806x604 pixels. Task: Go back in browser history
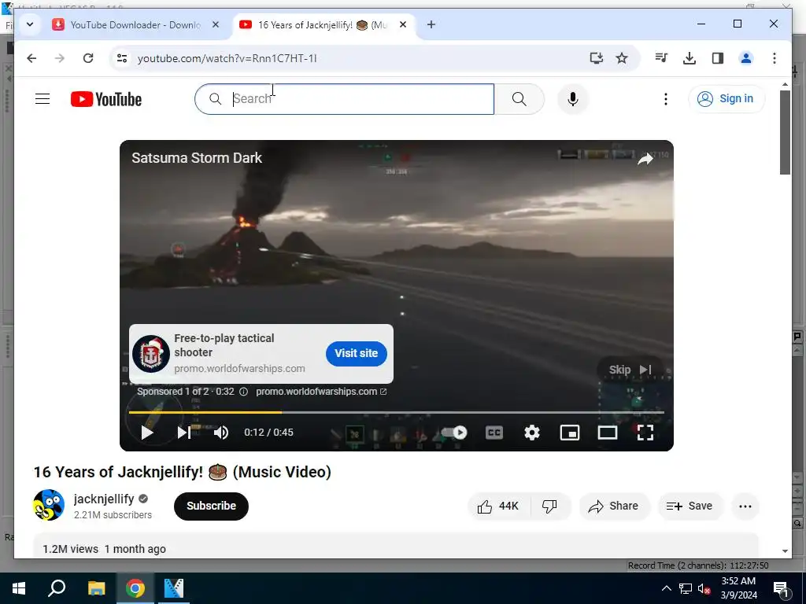point(31,58)
